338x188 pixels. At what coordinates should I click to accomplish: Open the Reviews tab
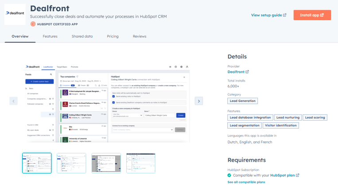(140, 36)
